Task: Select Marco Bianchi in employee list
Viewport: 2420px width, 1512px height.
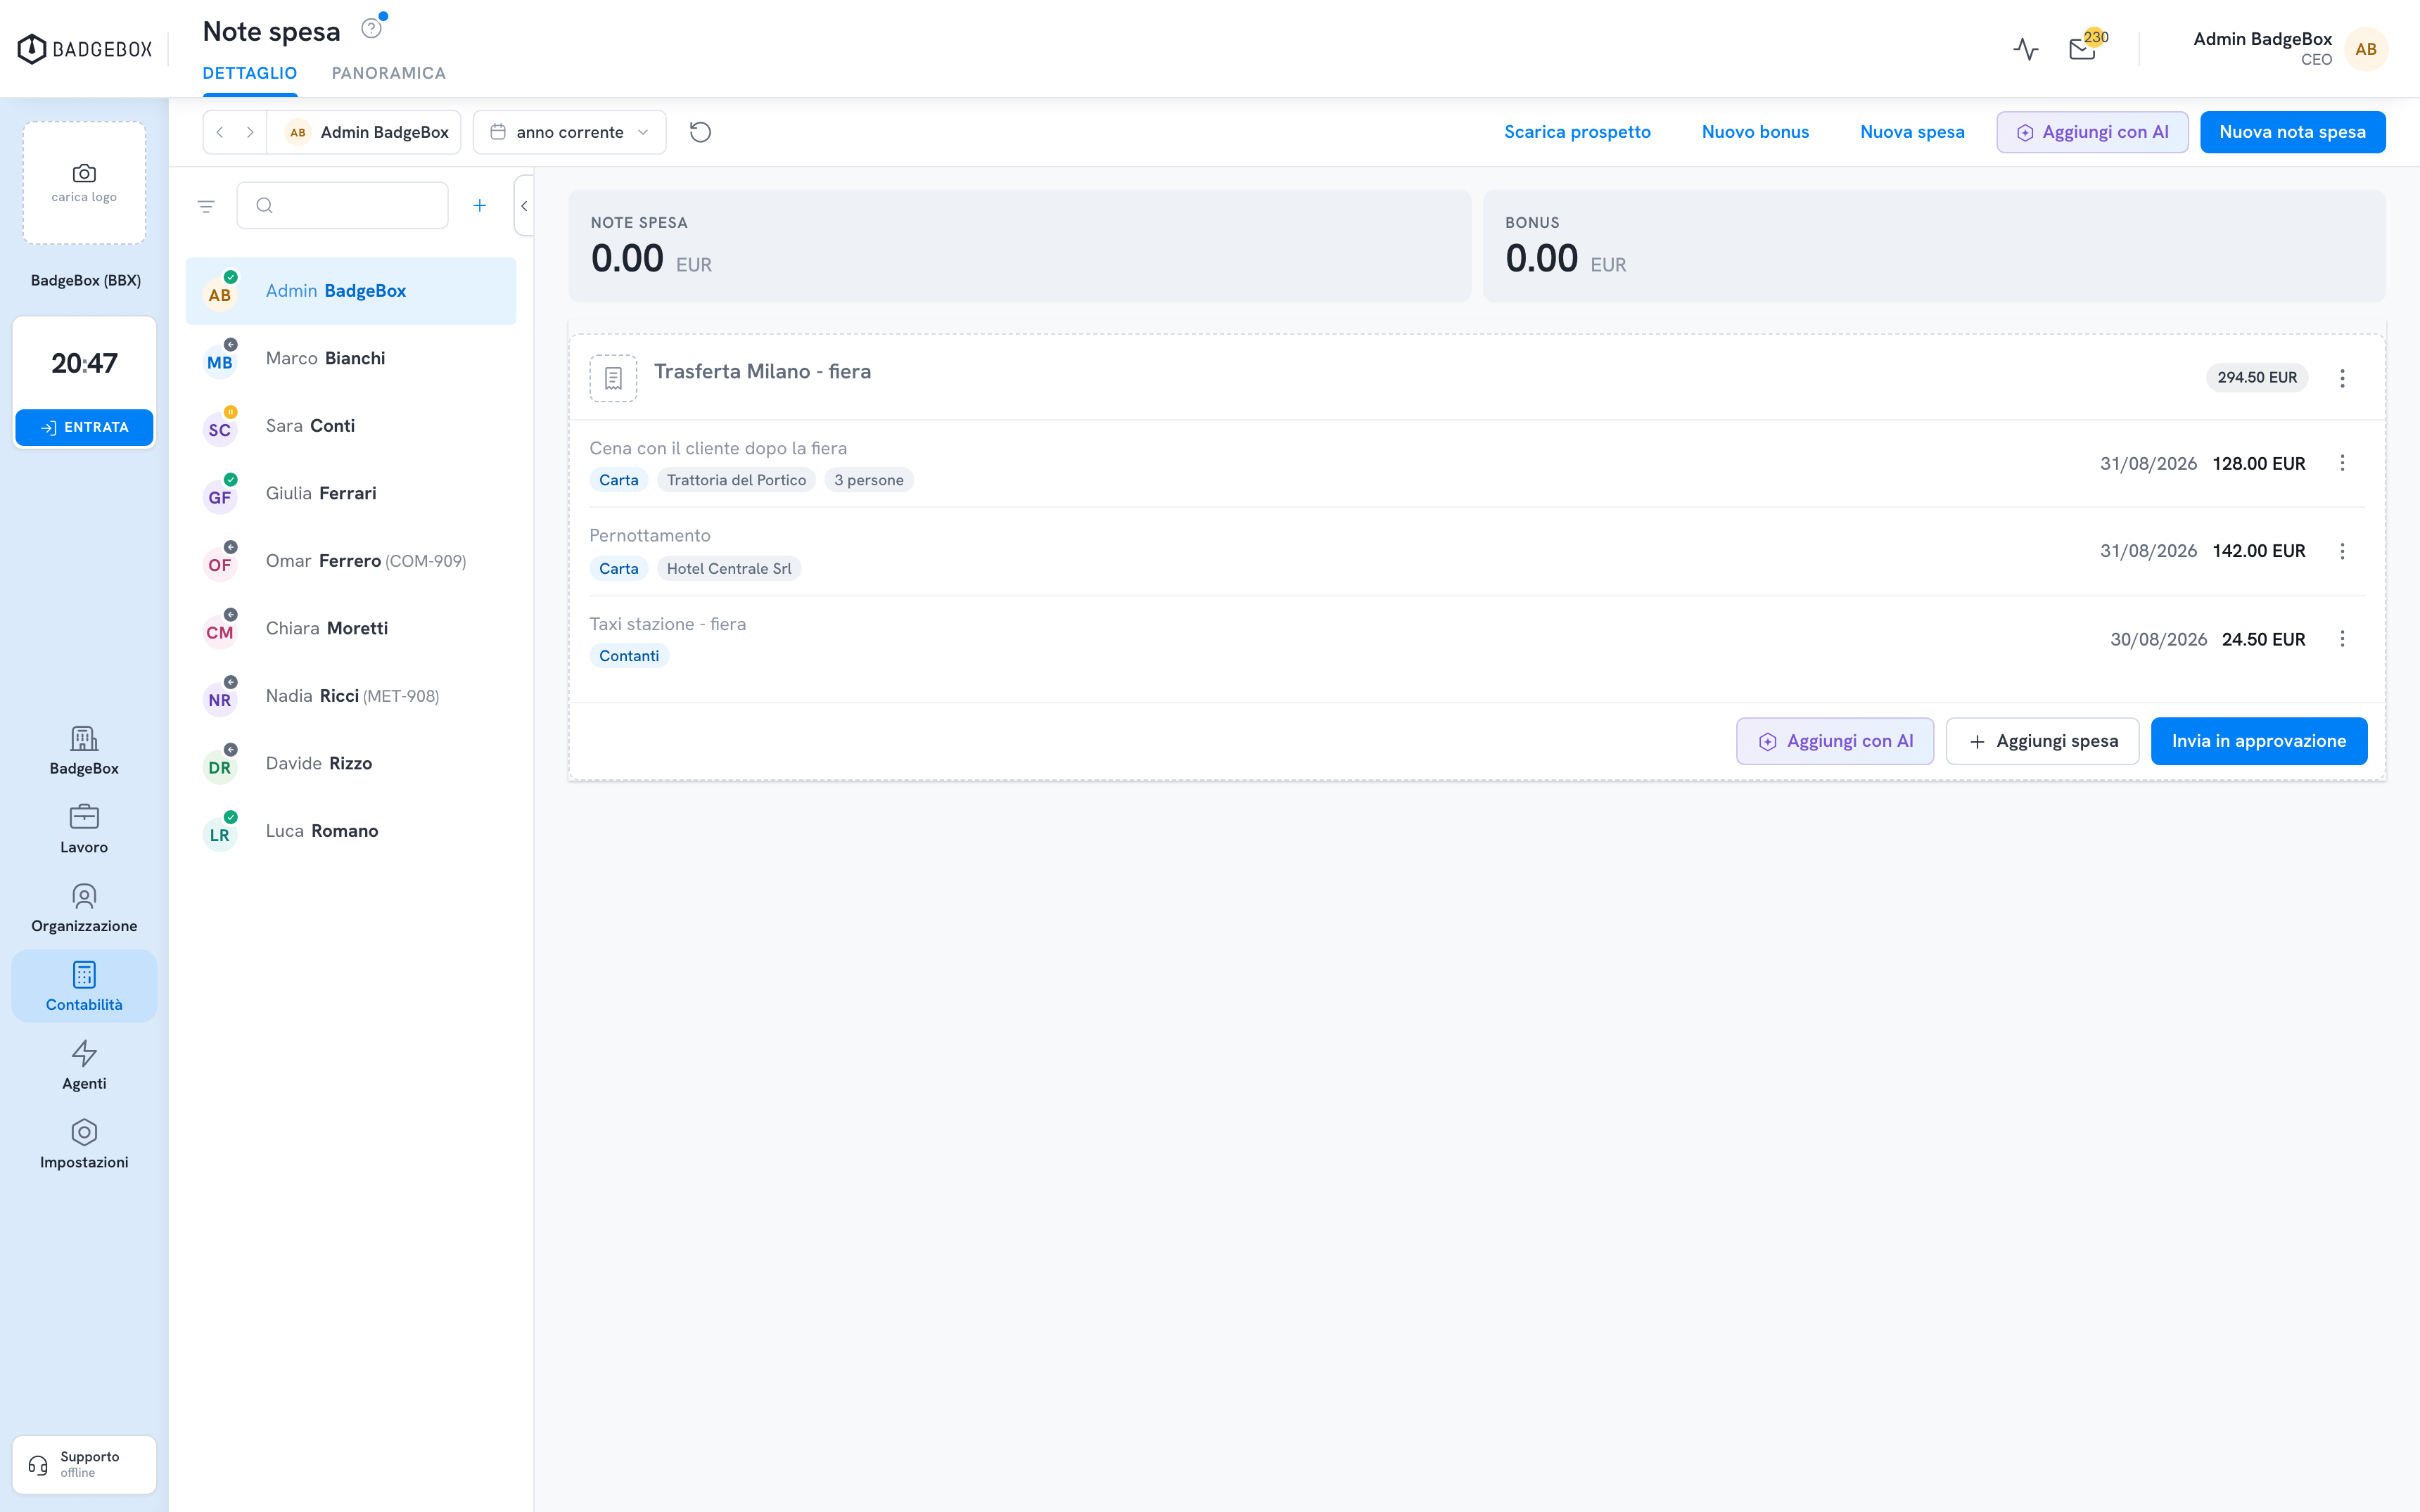Action: pos(351,358)
